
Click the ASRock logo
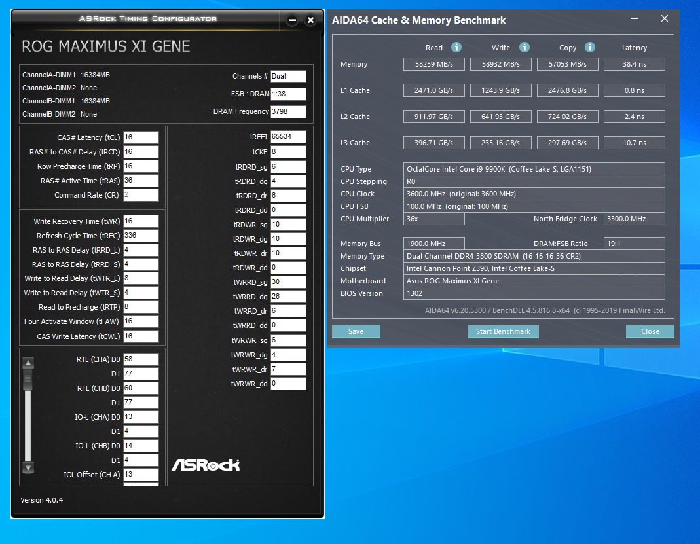click(x=206, y=465)
